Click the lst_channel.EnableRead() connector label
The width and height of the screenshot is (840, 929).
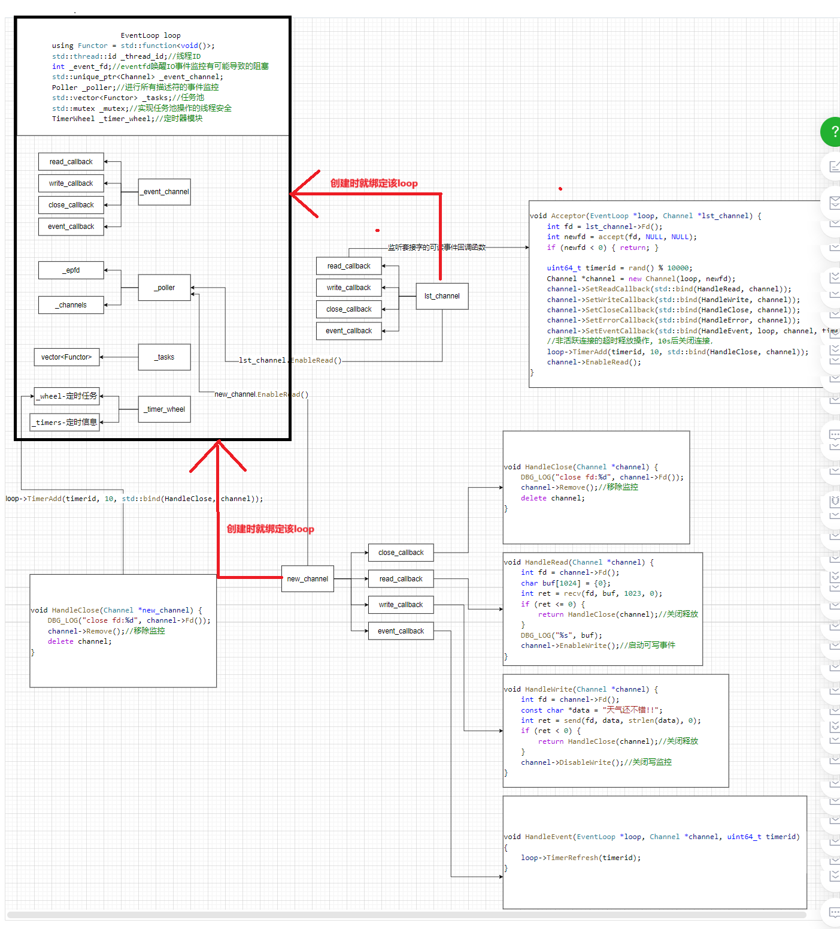290,360
